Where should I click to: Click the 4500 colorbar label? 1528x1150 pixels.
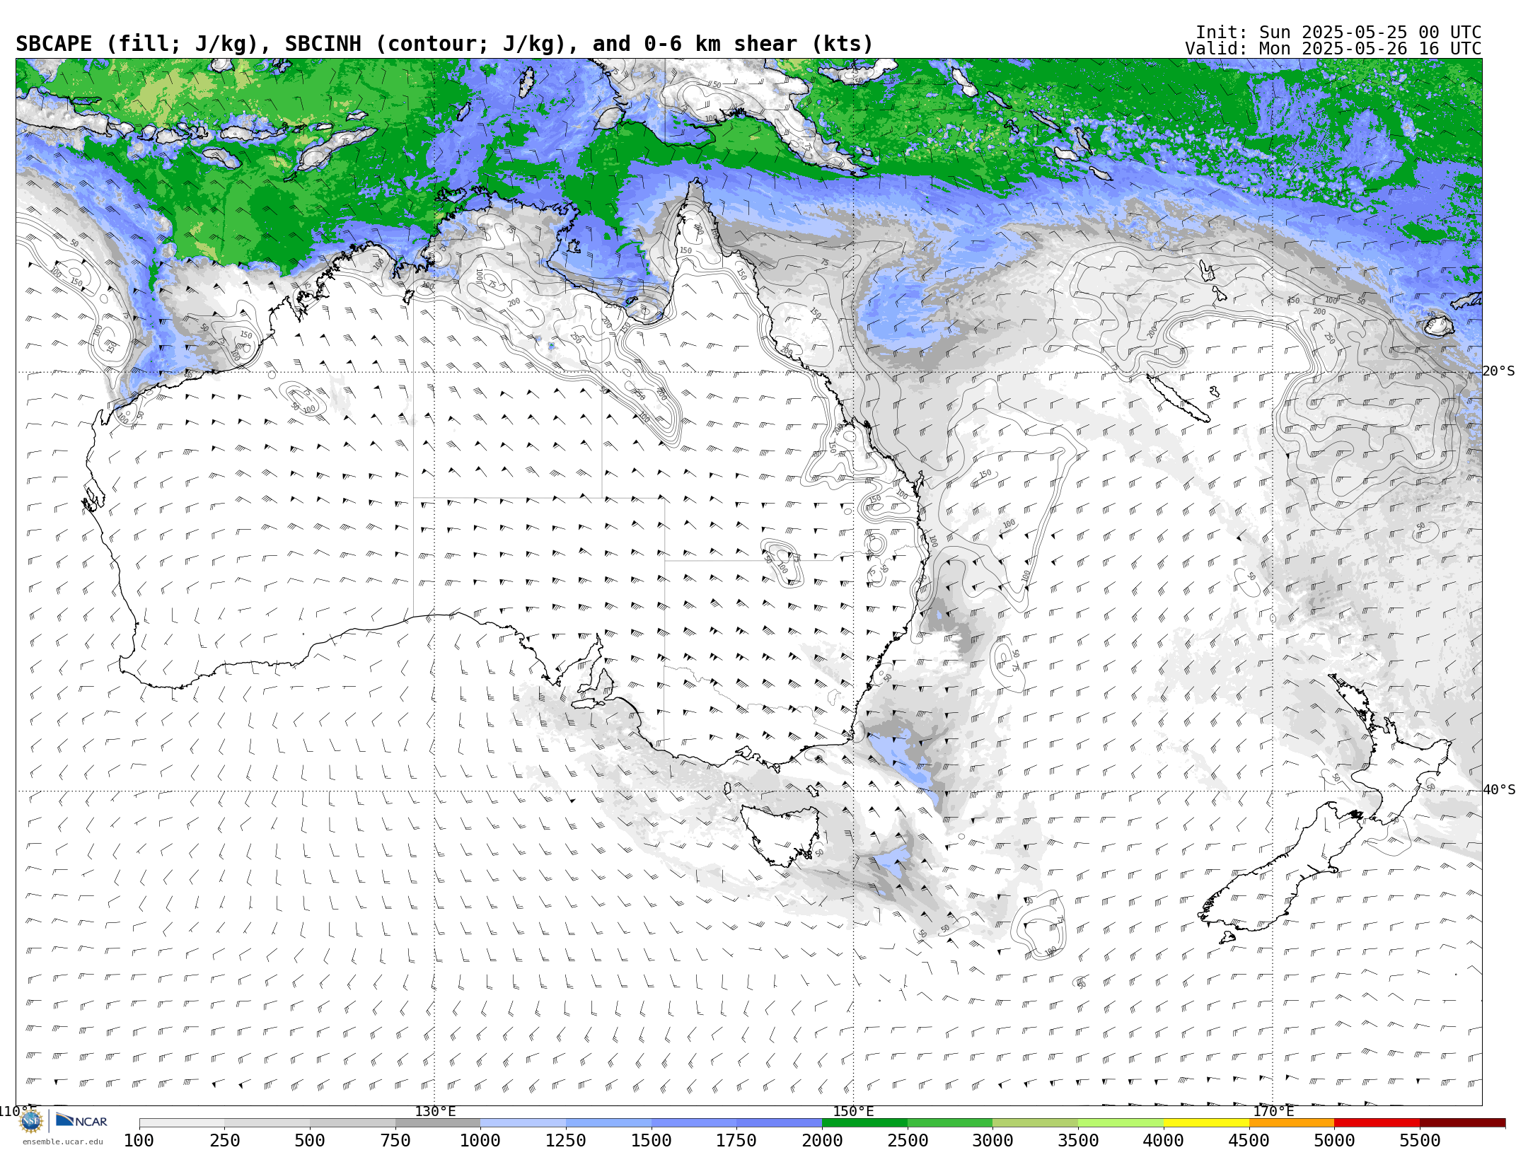[1249, 1140]
